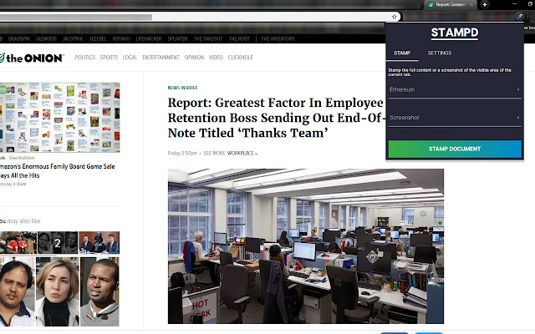Switch to the SETTINGS tab in Stampd
This screenshot has width=535, height=334.
pyautogui.click(x=440, y=53)
